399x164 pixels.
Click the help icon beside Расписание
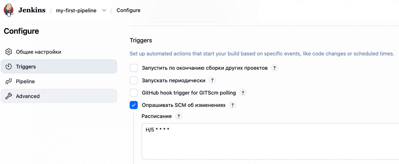(x=179, y=116)
